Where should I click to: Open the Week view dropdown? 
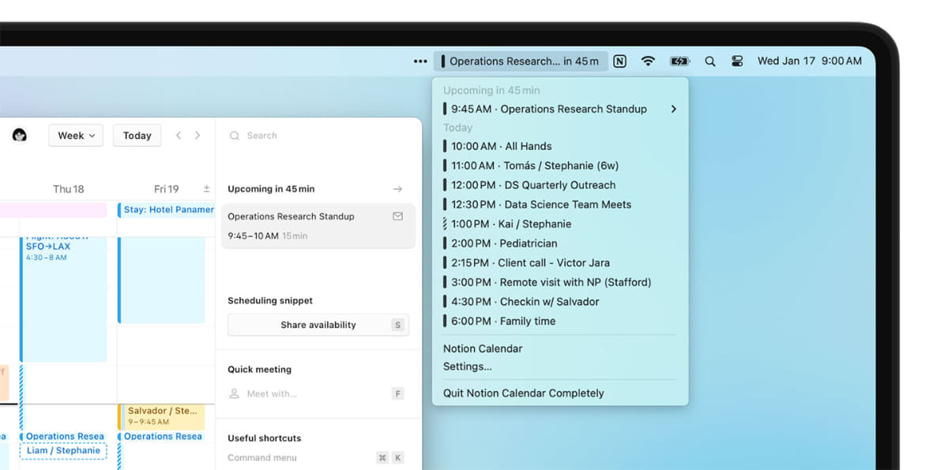[x=76, y=136]
